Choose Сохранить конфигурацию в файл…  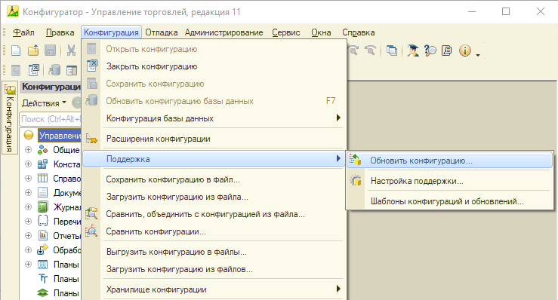214,179
